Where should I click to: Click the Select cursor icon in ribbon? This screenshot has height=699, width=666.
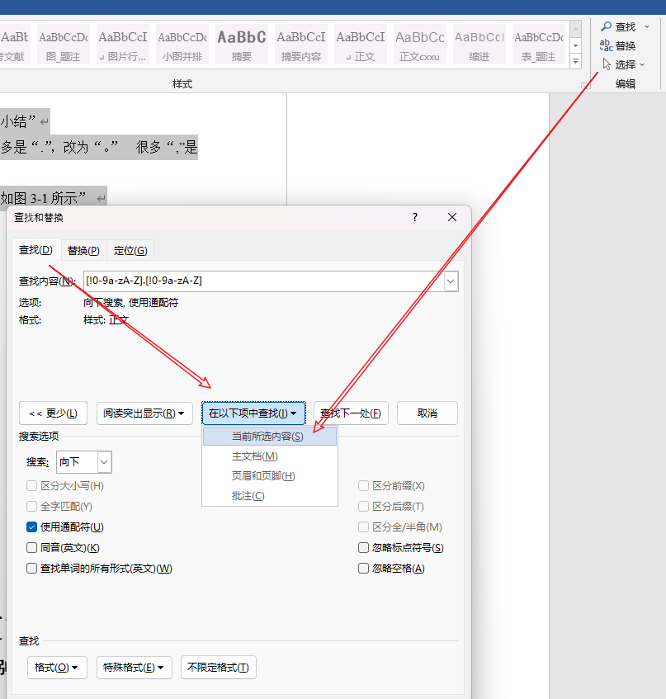tap(607, 64)
